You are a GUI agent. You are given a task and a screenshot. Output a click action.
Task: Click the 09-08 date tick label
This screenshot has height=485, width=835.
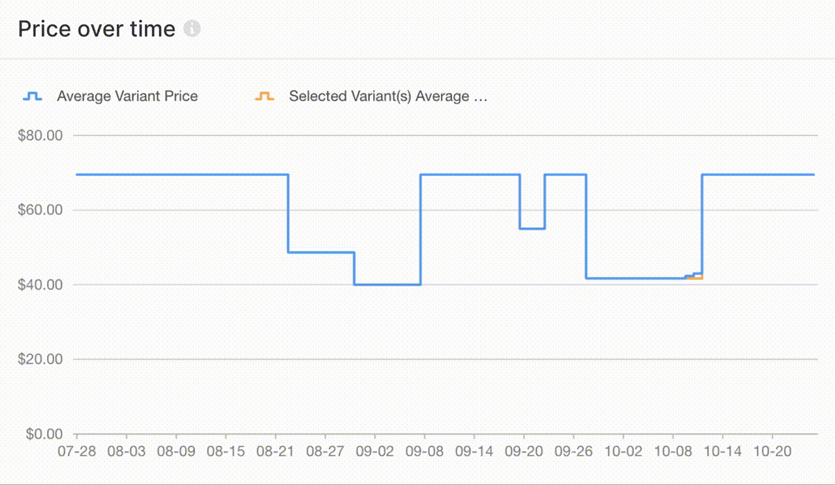click(x=424, y=451)
